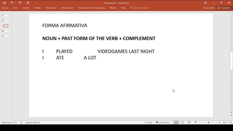Toggle the Notas pane button
Screen dimensions: 233x131
(x=148, y=123)
